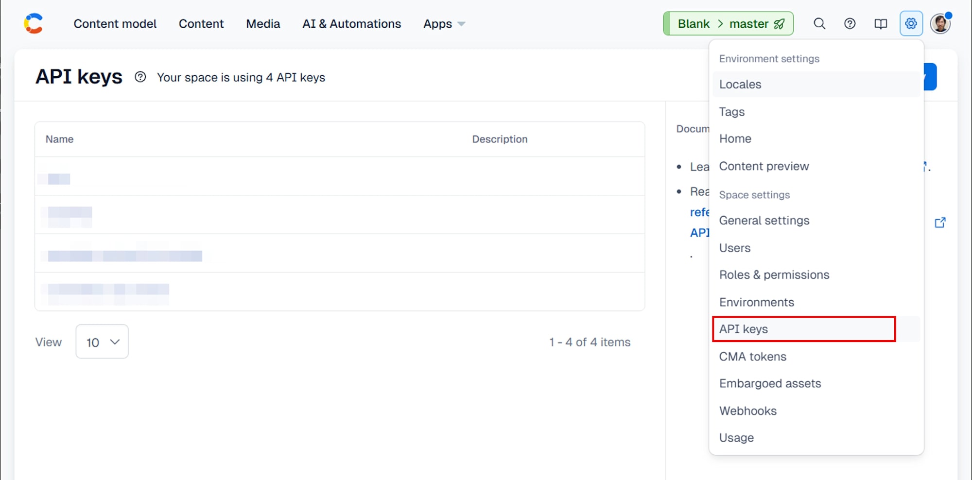Navigate to AI & Automations
The height and width of the screenshot is (480, 972).
tap(351, 24)
